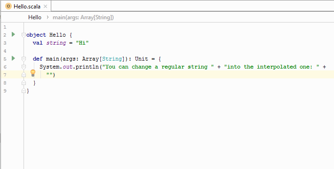The width and height of the screenshot is (334, 169).
Task: Click the main method name on line 5
Action: tap(53, 59)
